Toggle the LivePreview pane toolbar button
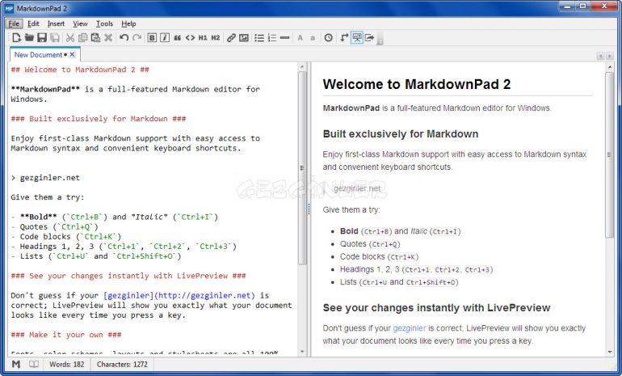 (x=357, y=38)
